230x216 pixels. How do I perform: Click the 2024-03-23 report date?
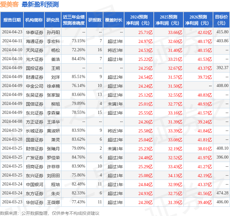(12, 202)
